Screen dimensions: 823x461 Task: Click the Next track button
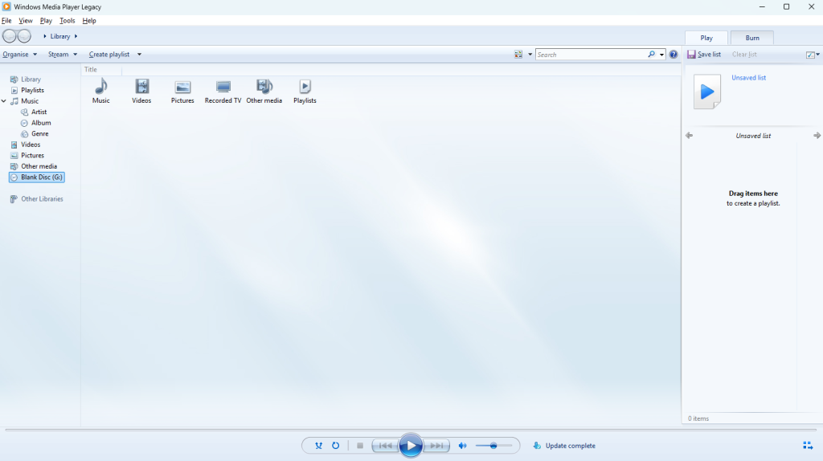[436, 446]
